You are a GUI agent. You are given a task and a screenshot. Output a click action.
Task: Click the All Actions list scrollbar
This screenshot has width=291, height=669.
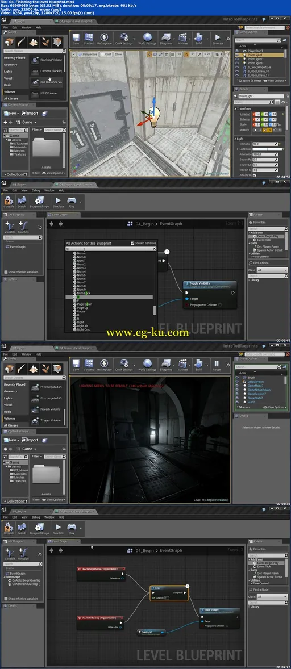(155, 310)
